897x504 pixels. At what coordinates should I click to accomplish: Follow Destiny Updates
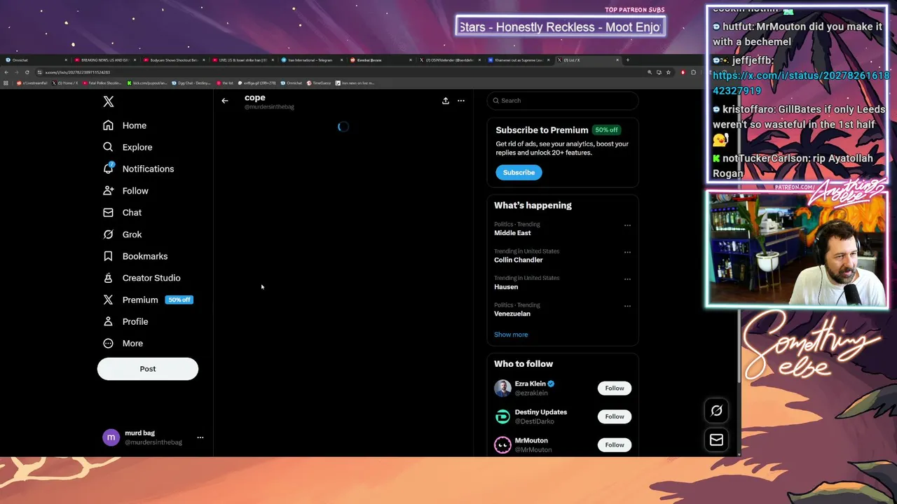click(x=615, y=416)
